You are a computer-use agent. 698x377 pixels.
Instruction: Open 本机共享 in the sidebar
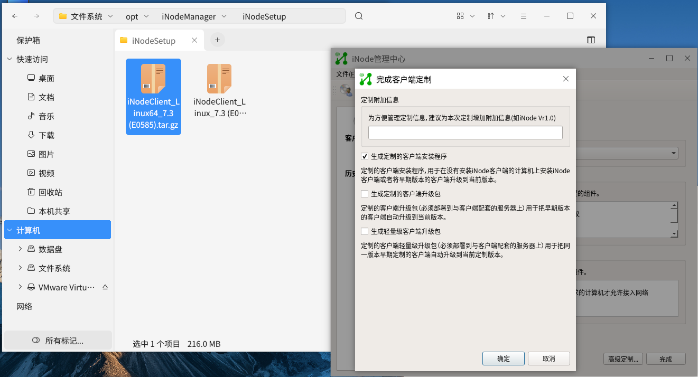[x=54, y=211]
